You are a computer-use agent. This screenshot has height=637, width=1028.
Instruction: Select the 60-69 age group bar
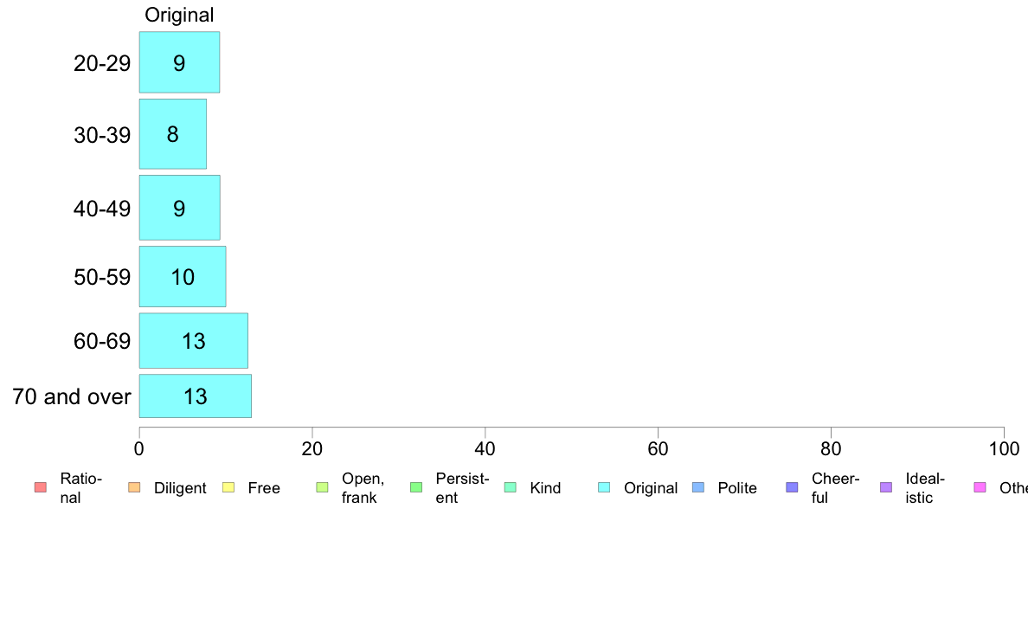point(193,341)
